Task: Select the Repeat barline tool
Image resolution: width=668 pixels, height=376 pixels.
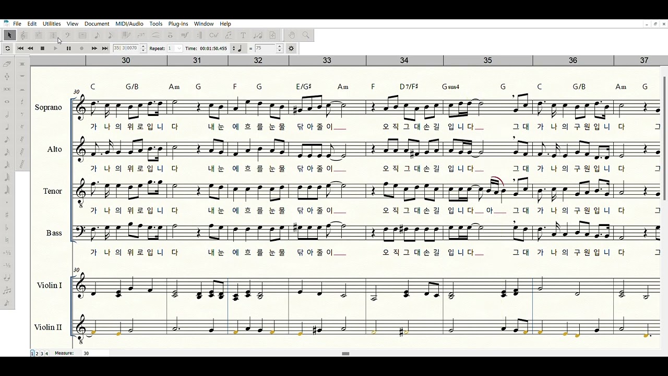Action: [x=199, y=35]
